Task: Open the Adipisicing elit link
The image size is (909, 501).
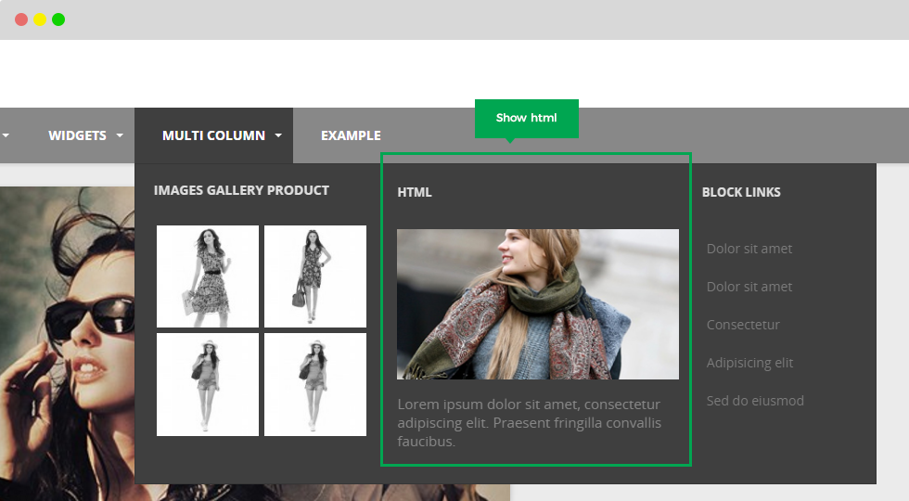Action: point(749,363)
